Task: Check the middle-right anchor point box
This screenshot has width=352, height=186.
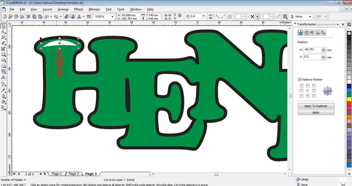Action: tap(314, 91)
